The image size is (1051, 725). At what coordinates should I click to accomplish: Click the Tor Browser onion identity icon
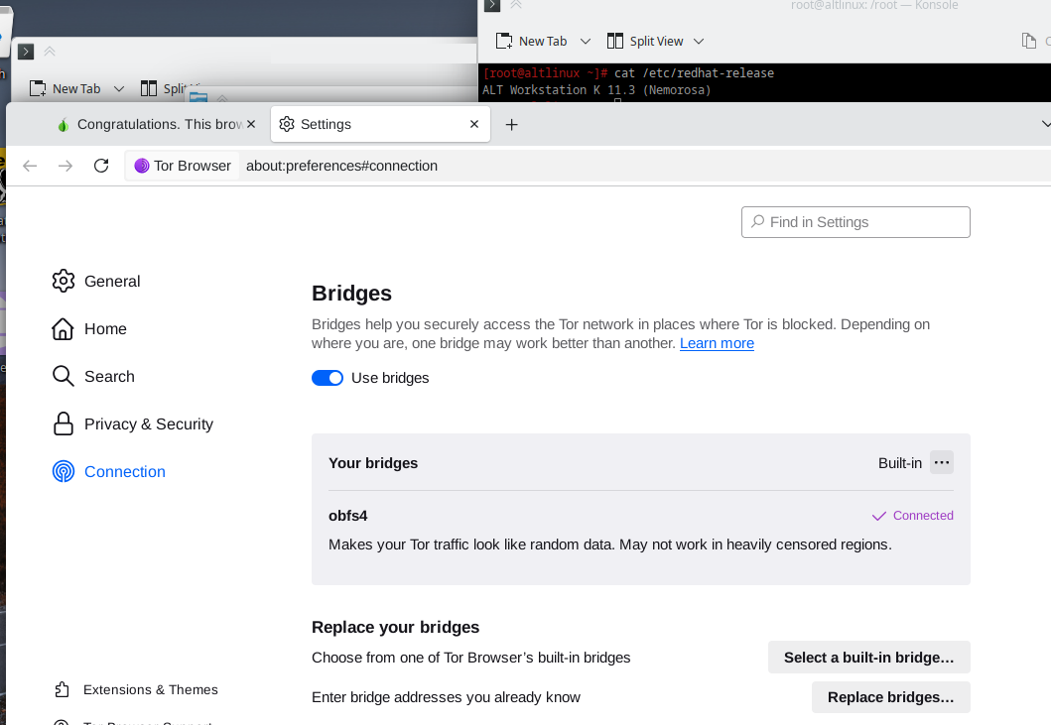(x=142, y=167)
